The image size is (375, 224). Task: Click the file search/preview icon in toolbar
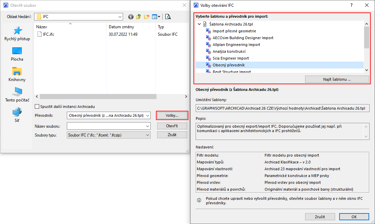coord(168,17)
